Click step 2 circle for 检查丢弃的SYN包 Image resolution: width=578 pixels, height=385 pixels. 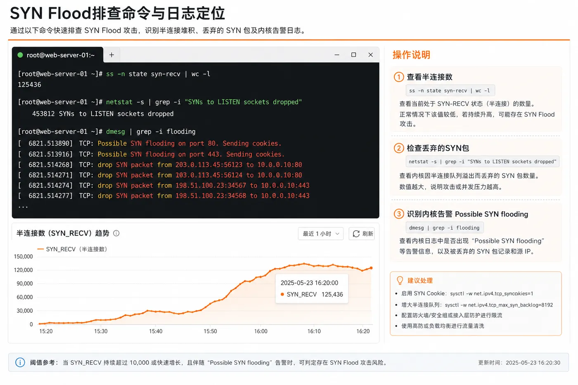coord(398,148)
